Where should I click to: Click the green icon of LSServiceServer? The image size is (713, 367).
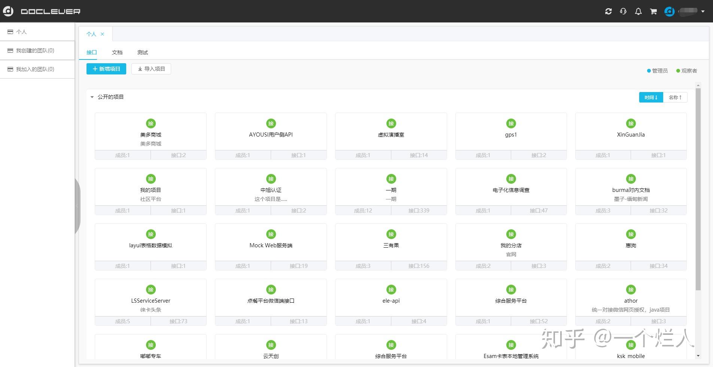(x=151, y=290)
